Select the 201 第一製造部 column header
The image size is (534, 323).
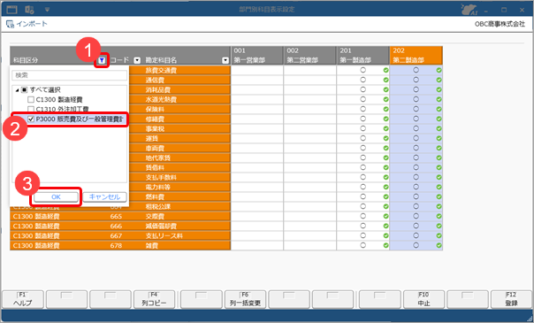point(363,56)
